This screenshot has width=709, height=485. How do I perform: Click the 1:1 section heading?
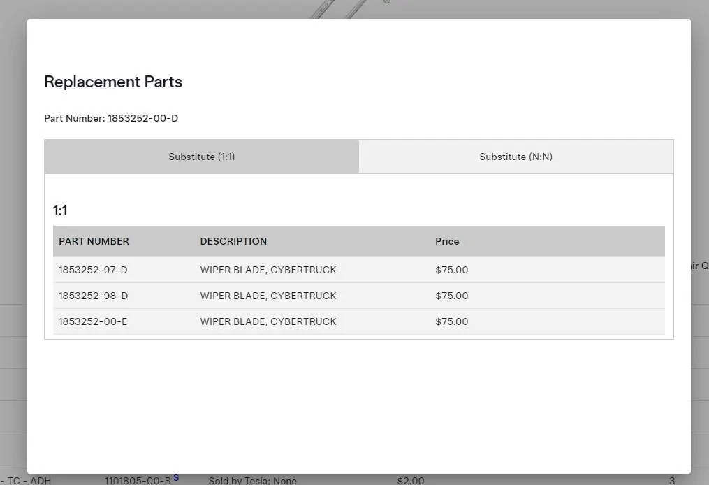60,210
